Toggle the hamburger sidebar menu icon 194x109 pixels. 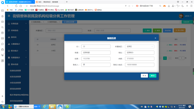pyautogui.click(x=9, y=16)
